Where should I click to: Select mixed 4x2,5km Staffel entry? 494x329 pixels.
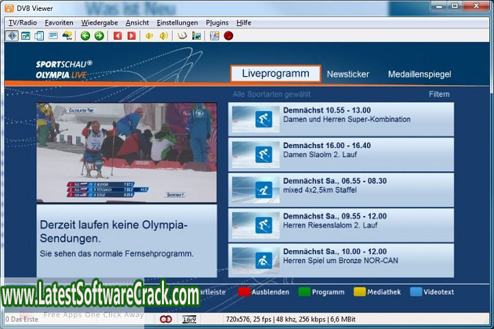pyautogui.click(x=341, y=190)
